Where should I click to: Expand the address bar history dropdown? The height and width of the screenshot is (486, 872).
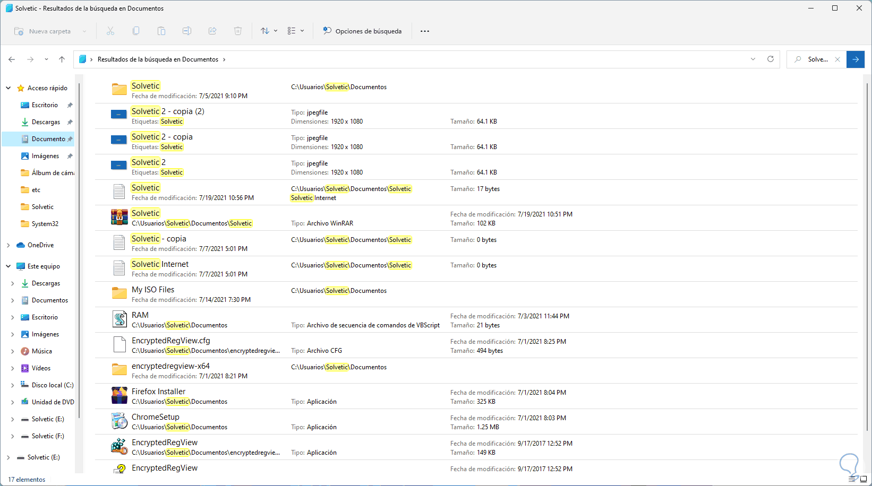(x=753, y=59)
